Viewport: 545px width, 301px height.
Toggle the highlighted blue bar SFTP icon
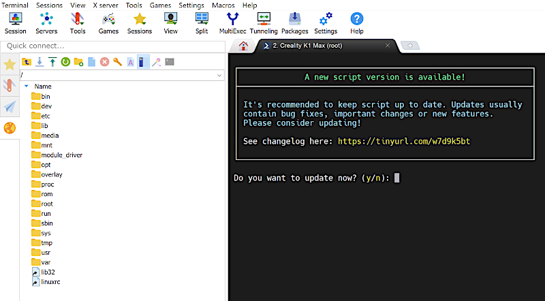click(143, 62)
